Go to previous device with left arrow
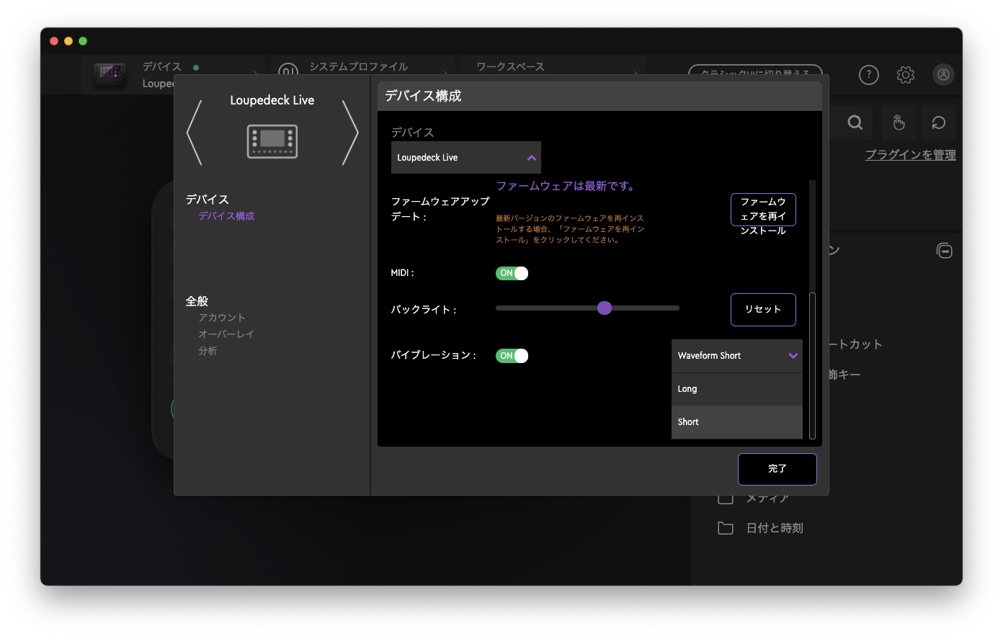The width and height of the screenshot is (1003, 639). click(x=194, y=133)
